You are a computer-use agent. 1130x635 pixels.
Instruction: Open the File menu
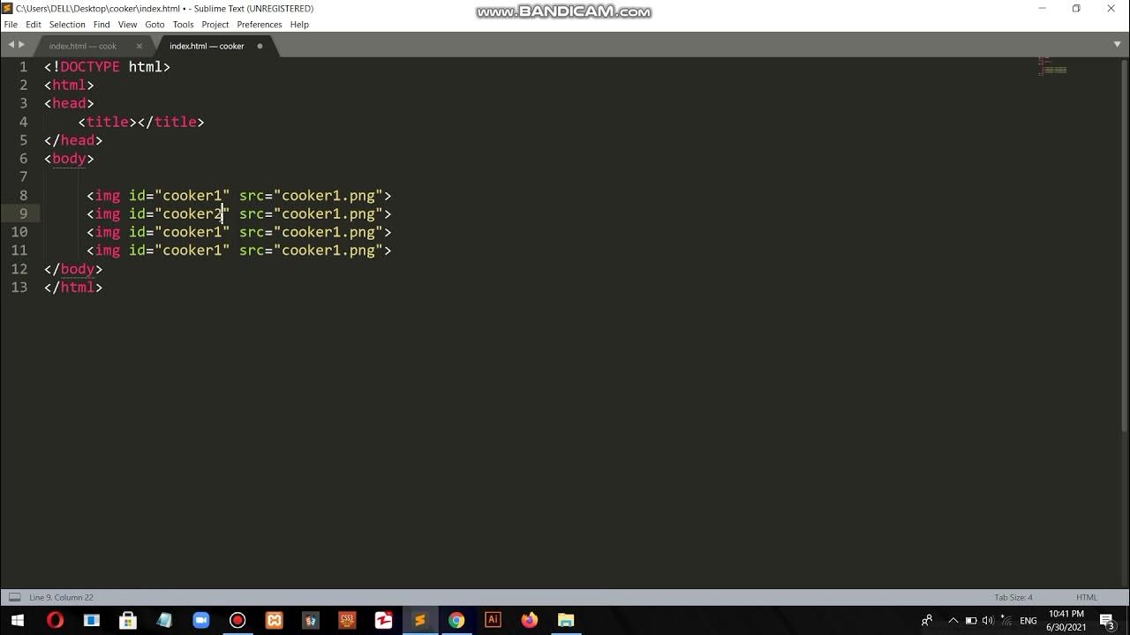(11, 25)
